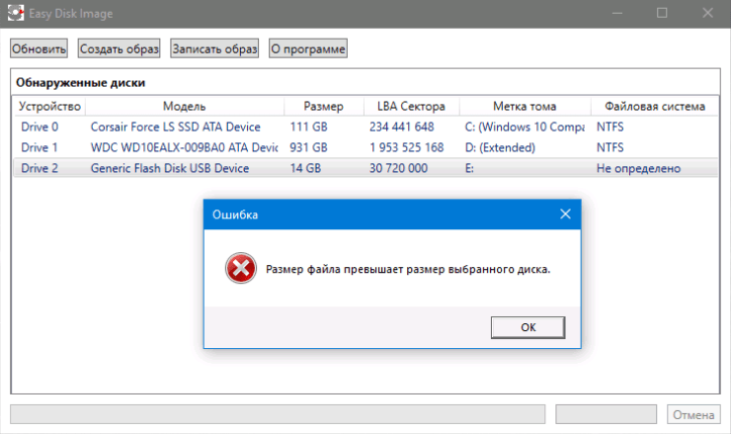Click the Создать образ button
This screenshot has width=731, height=434.
119,48
